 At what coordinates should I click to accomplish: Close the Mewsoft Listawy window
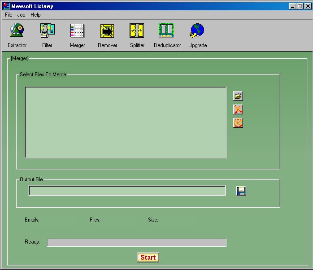tap(308, 6)
